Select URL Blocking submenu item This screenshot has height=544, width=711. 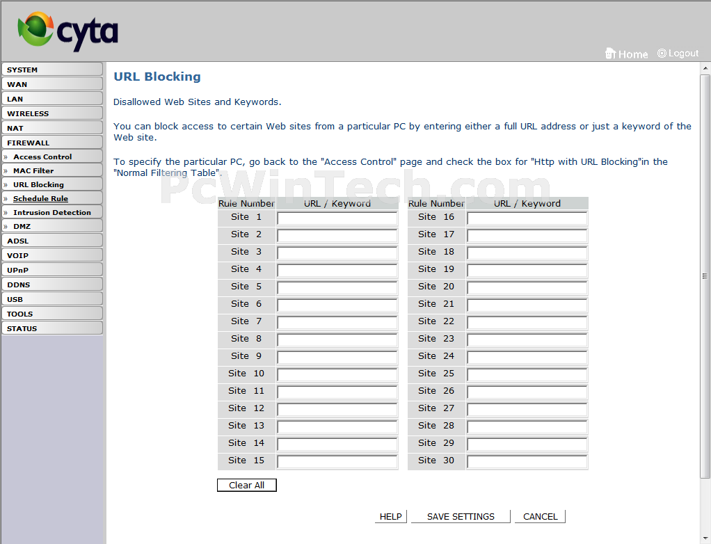coord(52,184)
